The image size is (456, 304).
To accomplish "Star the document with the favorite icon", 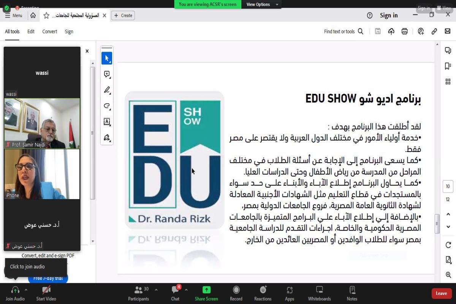I will pos(46,16).
